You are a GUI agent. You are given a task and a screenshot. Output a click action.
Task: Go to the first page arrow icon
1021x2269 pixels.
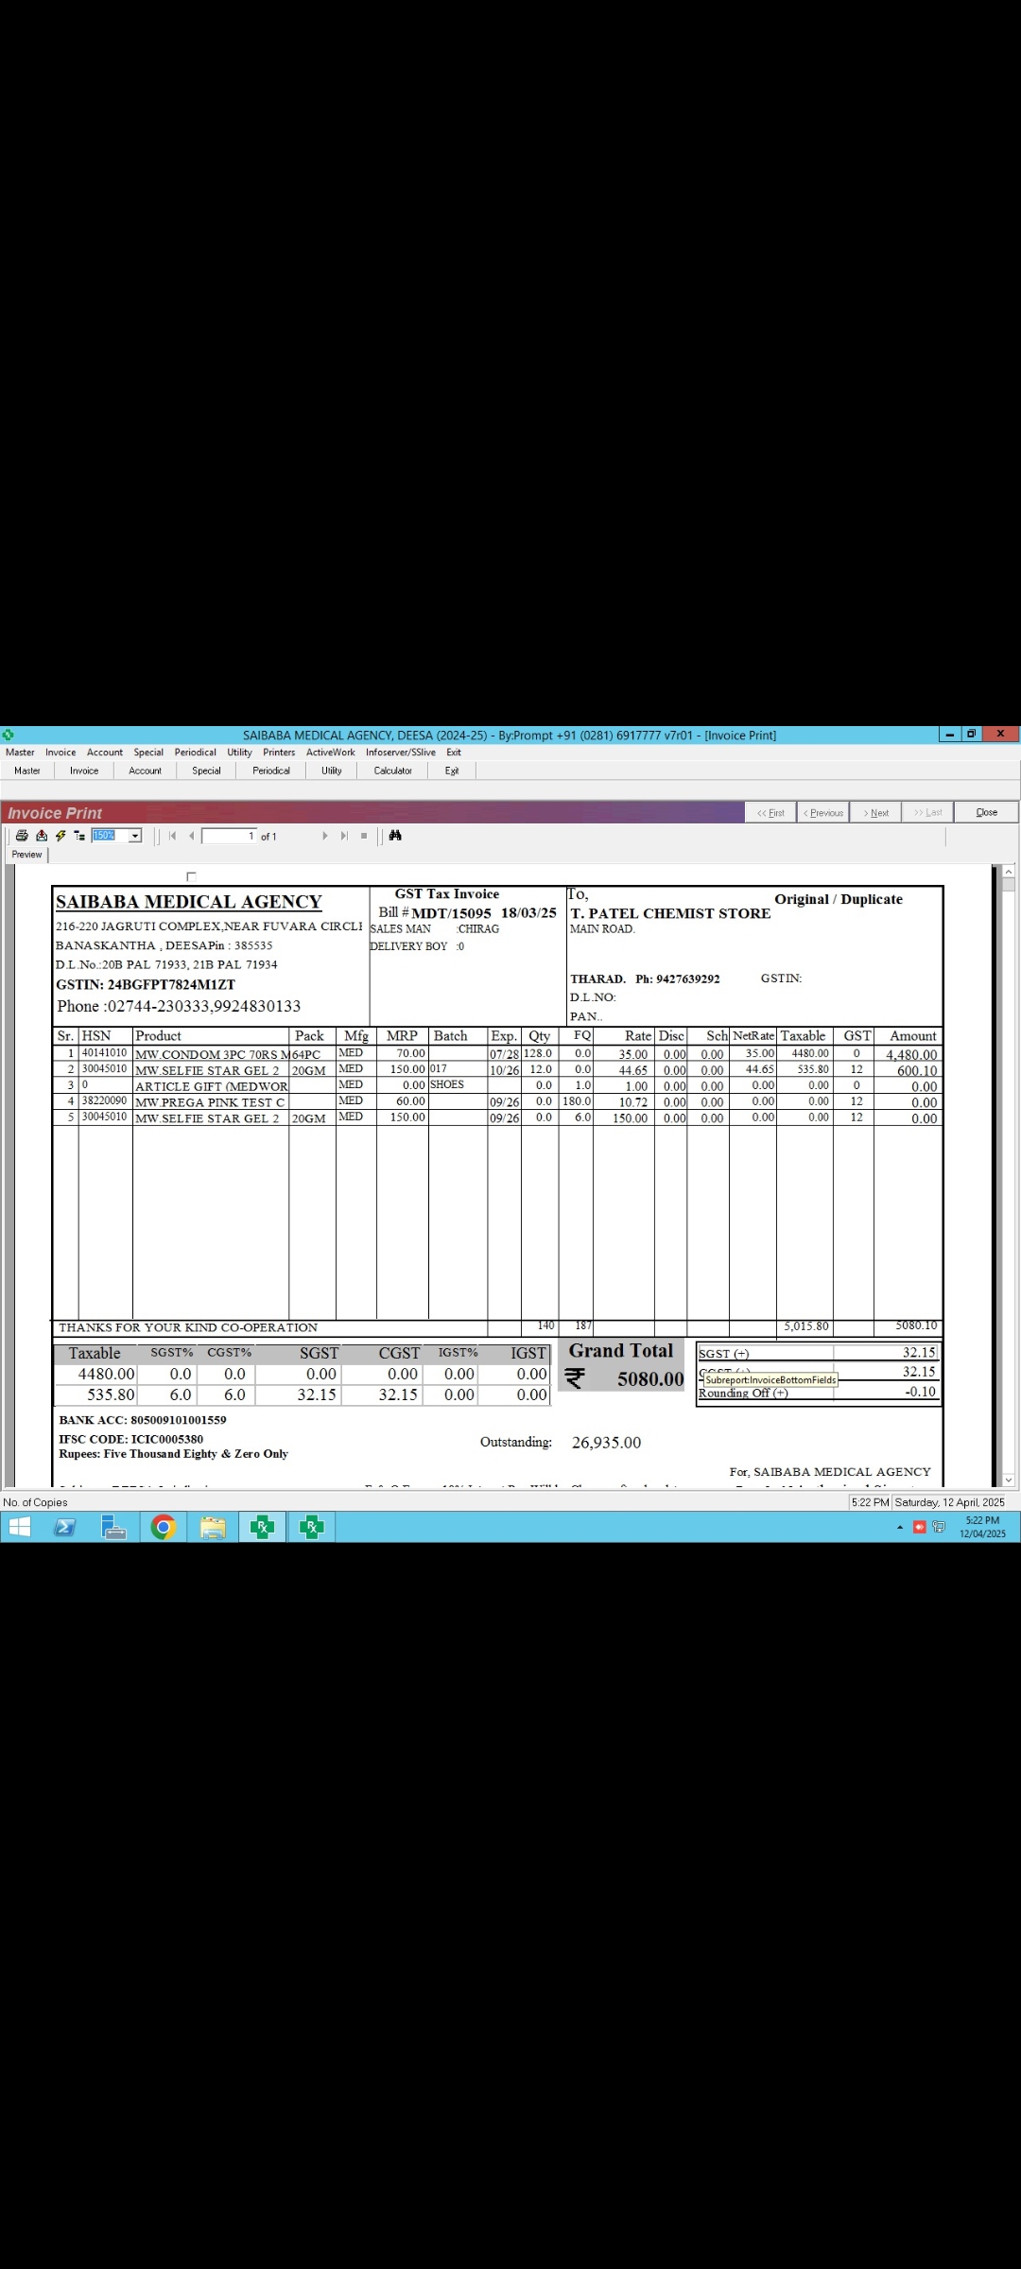pyautogui.click(x=172, y=836)
